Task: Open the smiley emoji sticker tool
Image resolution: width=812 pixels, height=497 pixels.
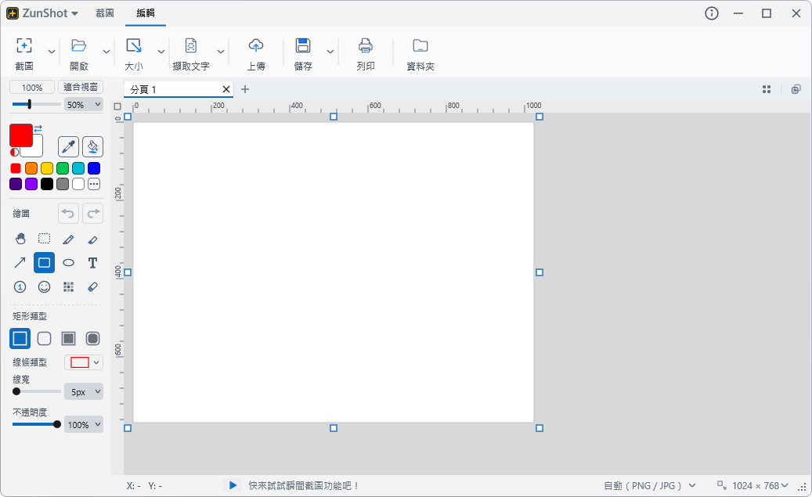Action: pos(45,286)
